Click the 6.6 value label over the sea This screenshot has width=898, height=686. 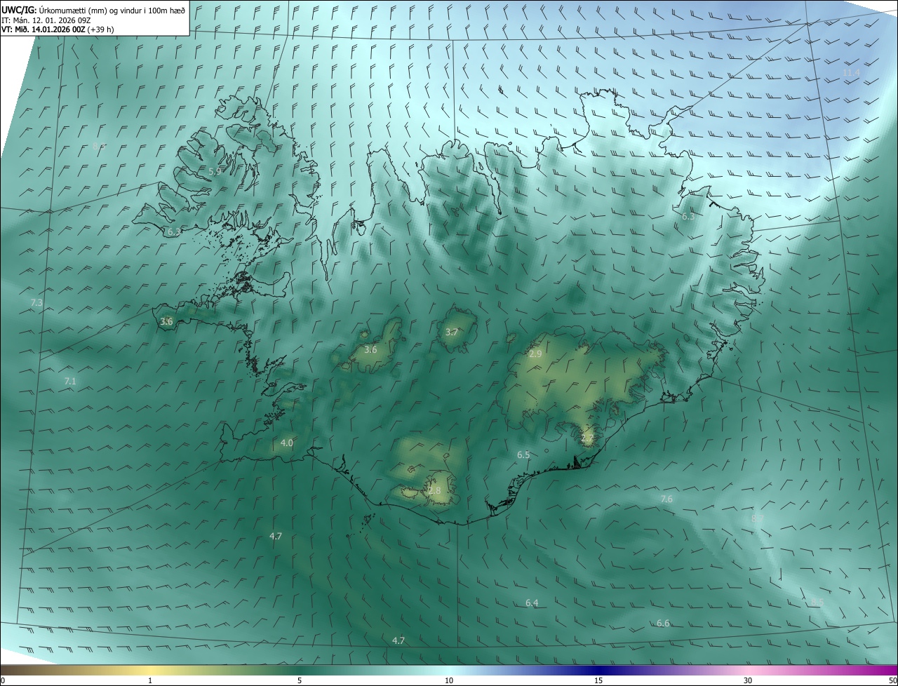click(663, 623)
